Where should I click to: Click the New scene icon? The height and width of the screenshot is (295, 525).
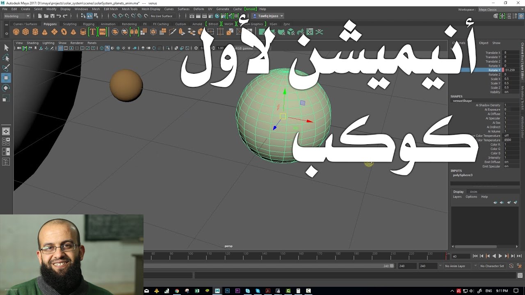[x=40, y=16]
